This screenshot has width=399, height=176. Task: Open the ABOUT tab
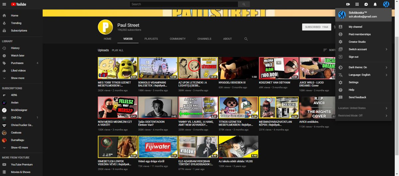pyautogui.click(x=227, y=39)
